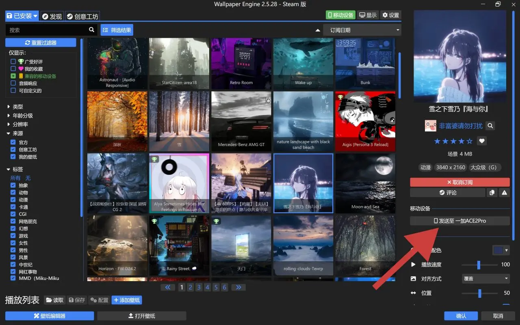Load a saved playlist
520x325 pixels.
[55, 300]
